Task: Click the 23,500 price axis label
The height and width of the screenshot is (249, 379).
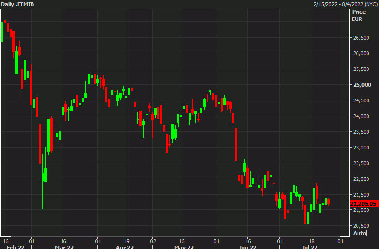Action: 361,132
